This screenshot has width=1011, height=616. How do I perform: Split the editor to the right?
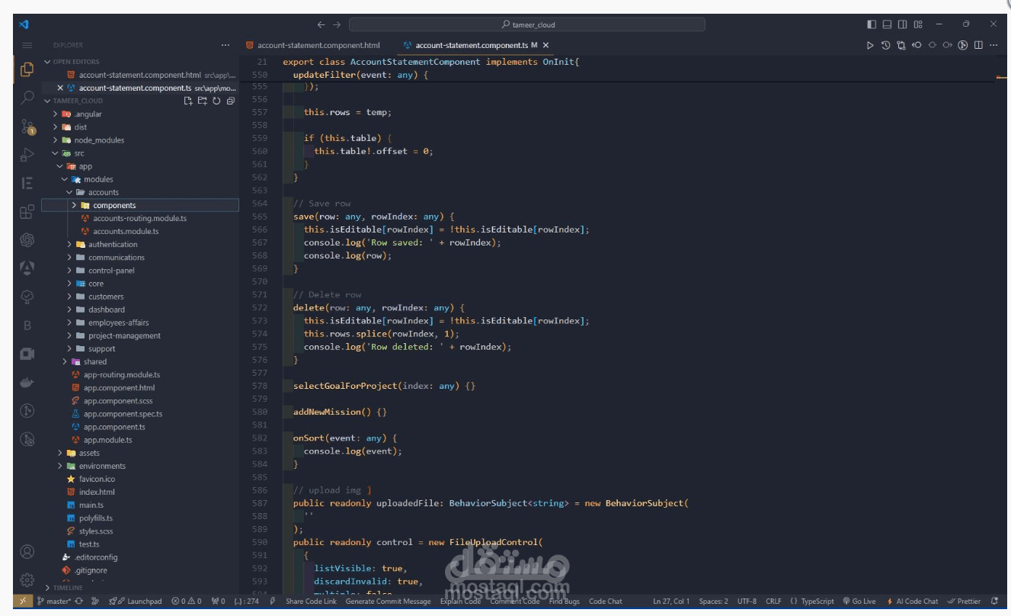(x=978, y=45)
